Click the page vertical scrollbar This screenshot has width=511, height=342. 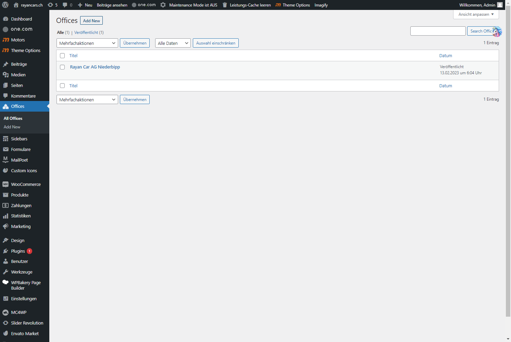508,161
